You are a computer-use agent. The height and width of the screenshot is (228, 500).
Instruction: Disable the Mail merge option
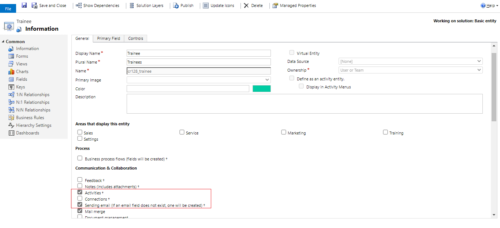click(80, 210)
